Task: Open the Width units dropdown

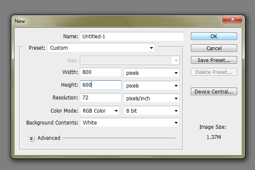Action: (151, 73)
